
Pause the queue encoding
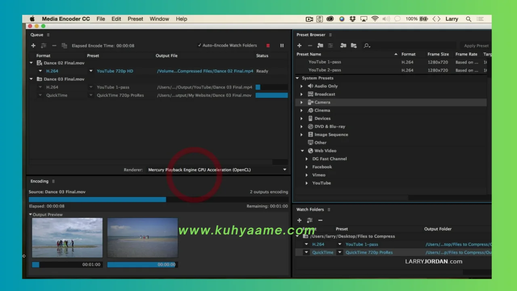pos(282,46)
